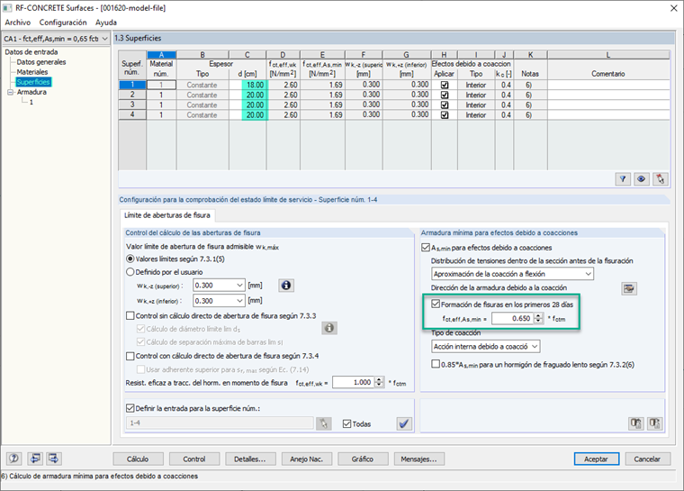
Task: Uncheck 'Aplicar' for surface row 1
Action: 445,85
